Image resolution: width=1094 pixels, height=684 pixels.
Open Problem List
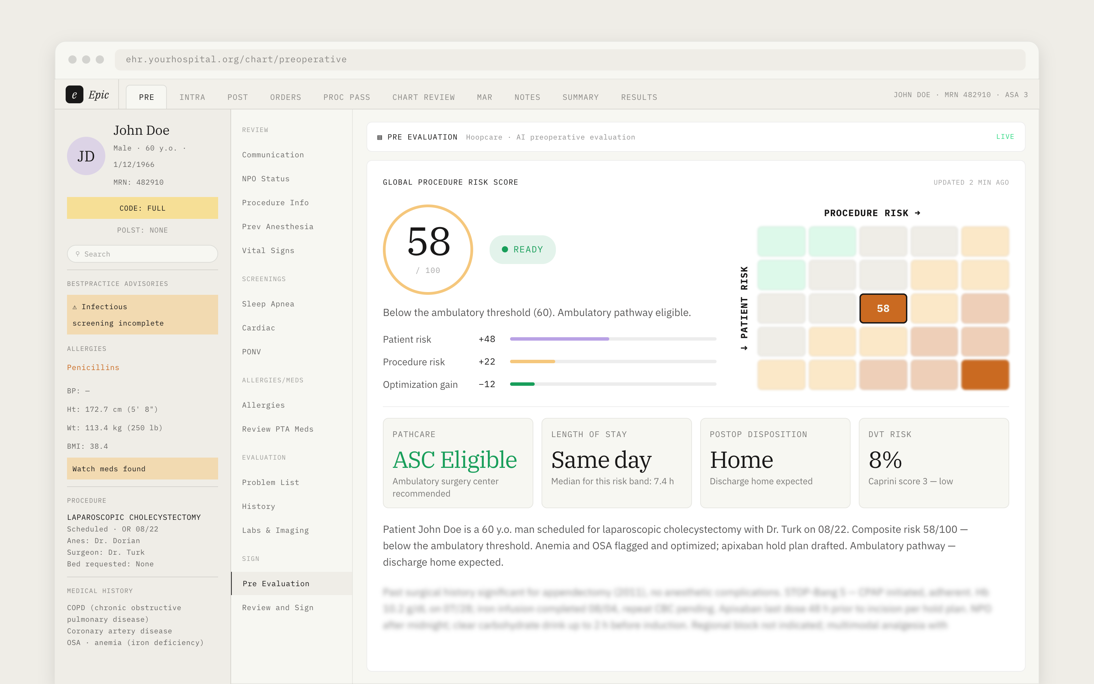[270, 483]
